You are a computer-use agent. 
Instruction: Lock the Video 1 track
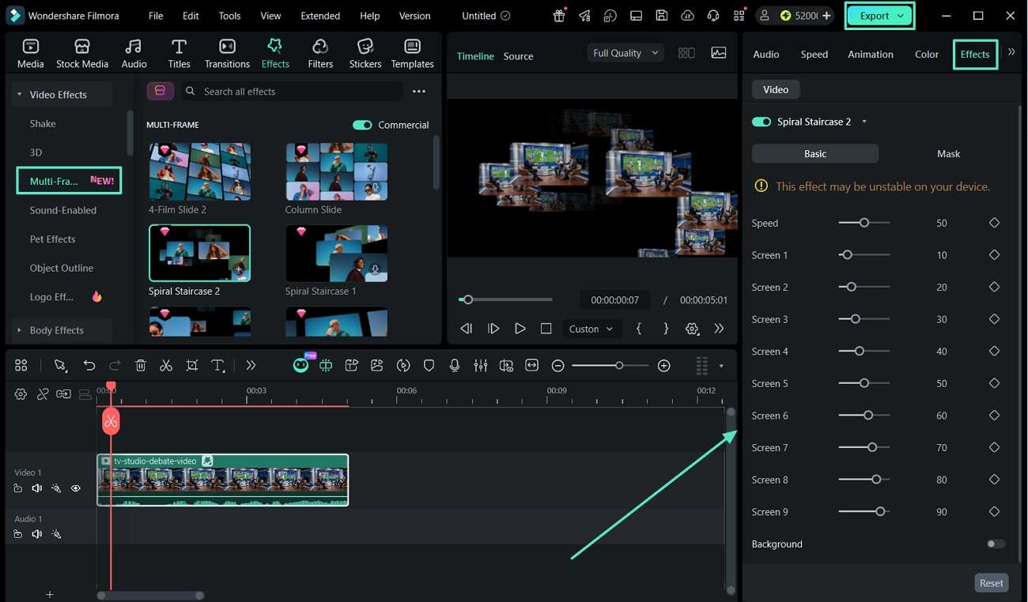coord(17,488)
